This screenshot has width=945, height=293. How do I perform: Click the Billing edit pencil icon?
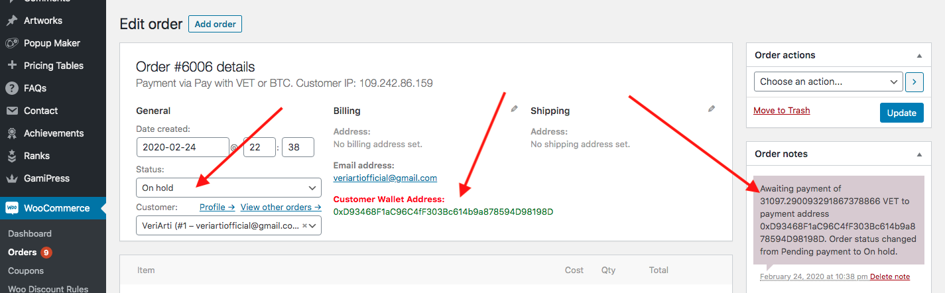[514, 109]
